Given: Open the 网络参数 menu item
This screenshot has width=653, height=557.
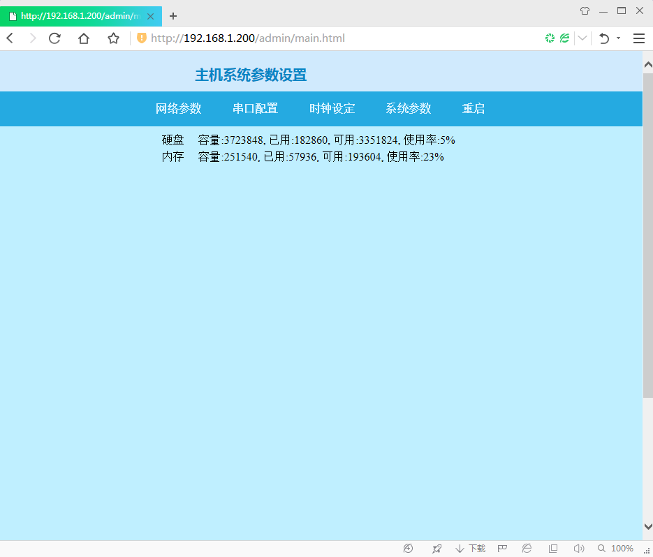Looking at the screenshot, I should [x=178, y=108].
